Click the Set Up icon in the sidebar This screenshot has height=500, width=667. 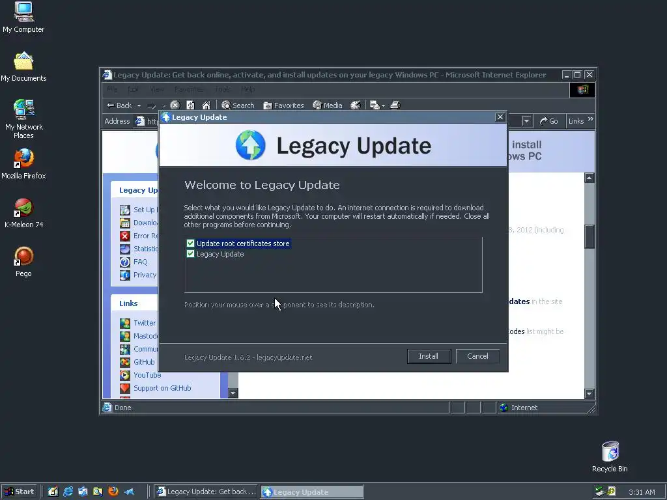click(x=124, y=210)
